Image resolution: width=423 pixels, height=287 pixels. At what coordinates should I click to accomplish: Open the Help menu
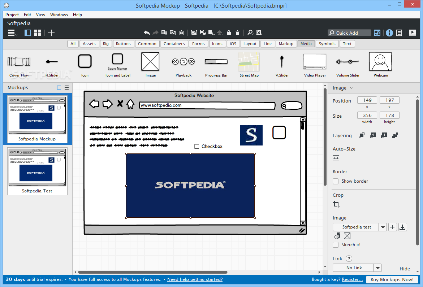[77, 15]
